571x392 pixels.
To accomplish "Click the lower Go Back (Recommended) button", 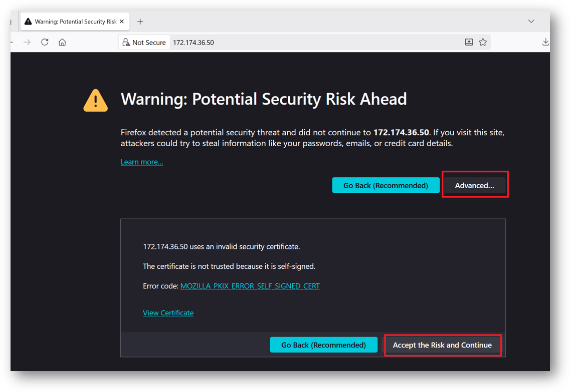I will pos(323,345).
